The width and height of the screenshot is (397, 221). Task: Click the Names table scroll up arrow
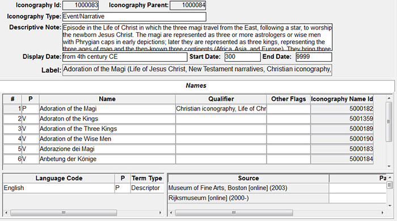tap(389, 98)
